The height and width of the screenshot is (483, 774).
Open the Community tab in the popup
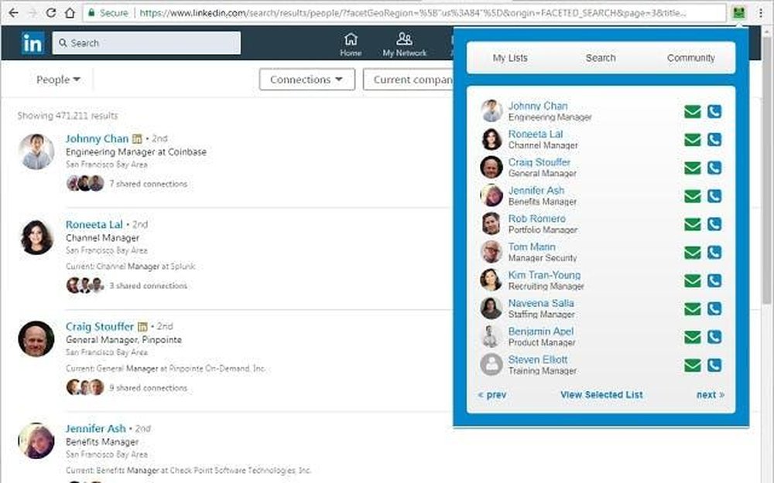[691, 57]
